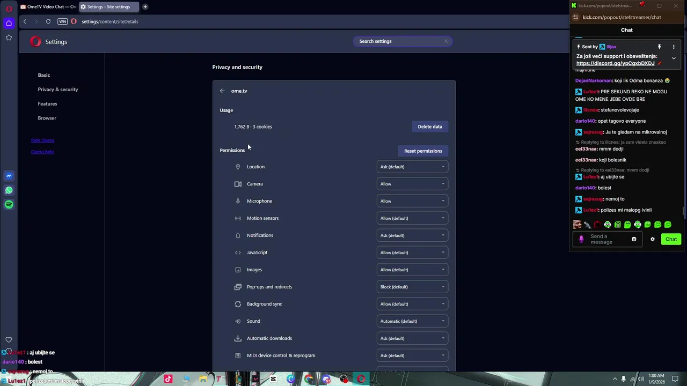Open WhatsApp from the Opera sidebar
Screen dimensions: 687x386
click(9, 190)
